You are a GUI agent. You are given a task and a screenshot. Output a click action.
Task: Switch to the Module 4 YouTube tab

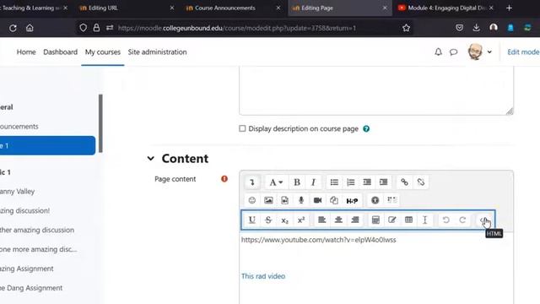point(445,8)
